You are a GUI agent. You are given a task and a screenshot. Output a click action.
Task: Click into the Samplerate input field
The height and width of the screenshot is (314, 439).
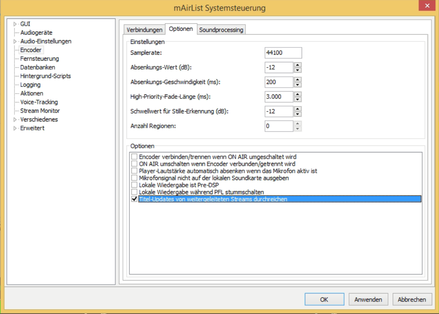point(283,53)
